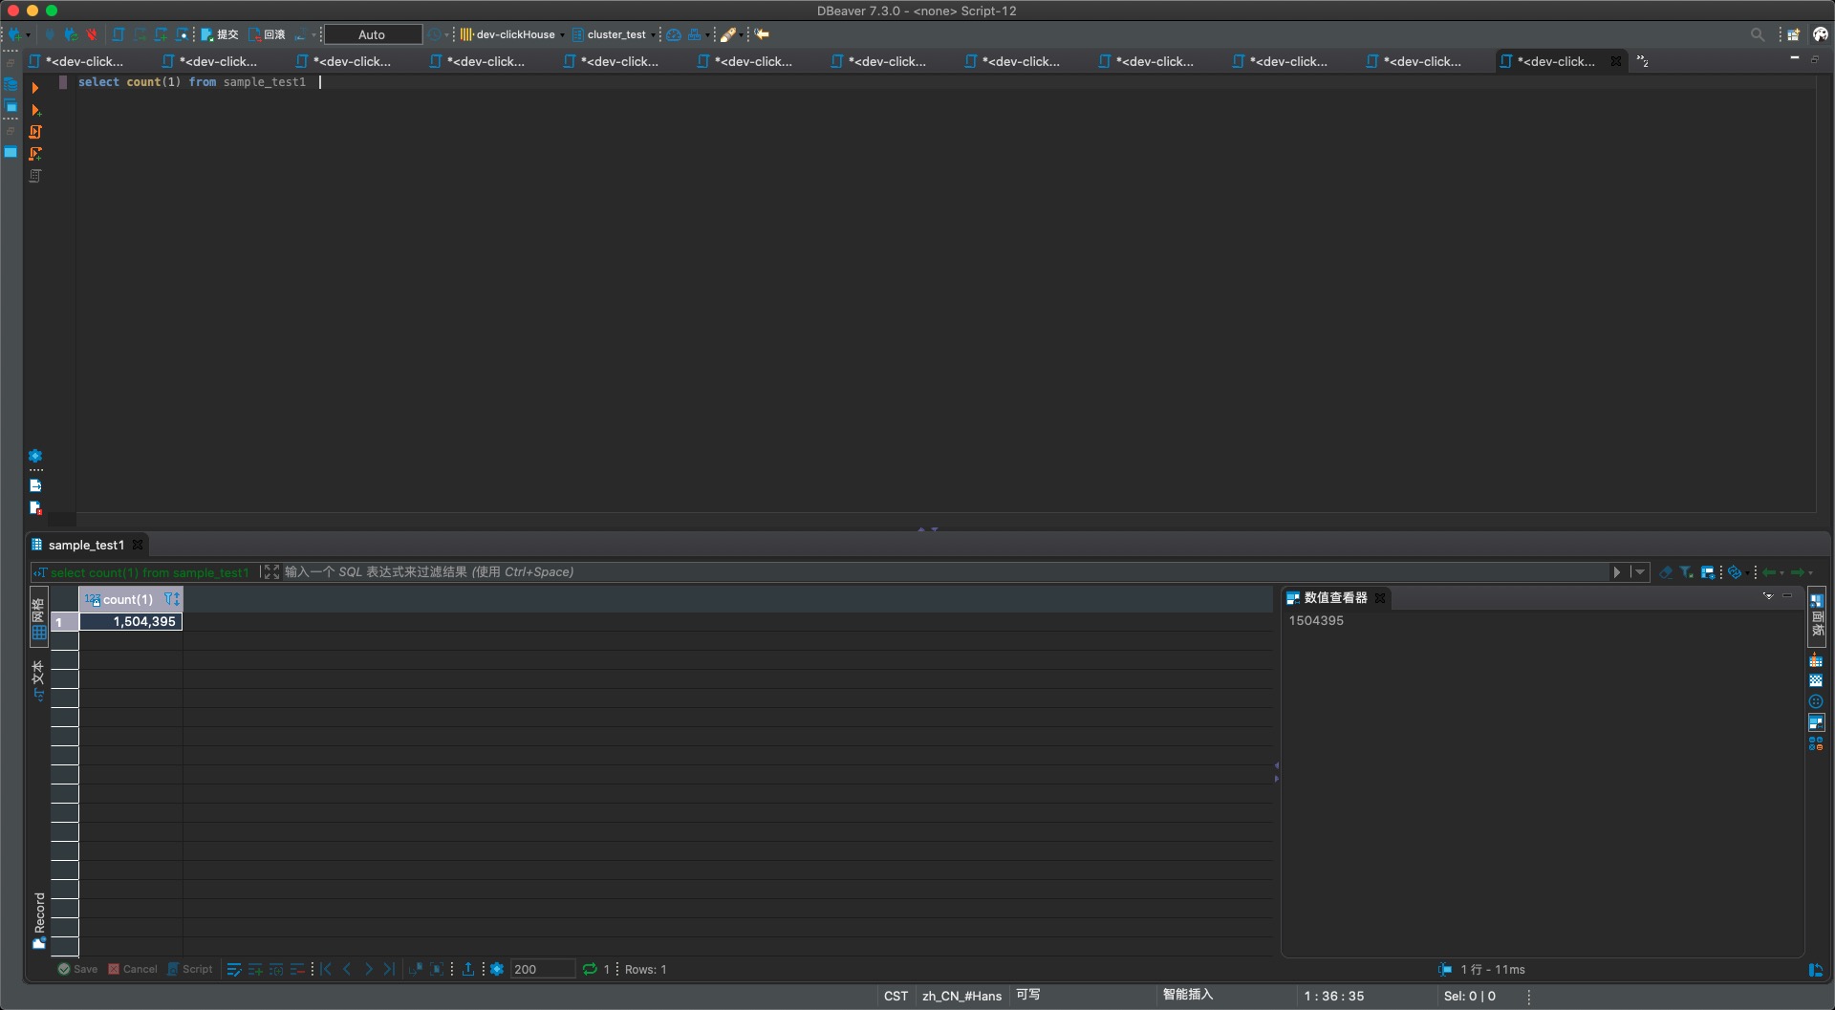
Task: Execute SQL statement with orange arrow
Action: coord(35,88)
